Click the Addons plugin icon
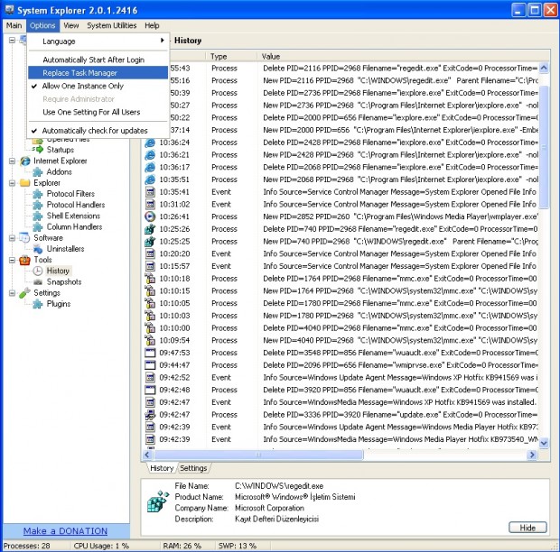560x552 pixels. 38,172
